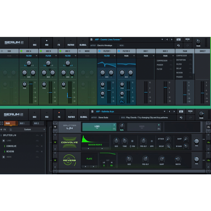Click the BUS 1 channel volume fader

tap(146, 92)
